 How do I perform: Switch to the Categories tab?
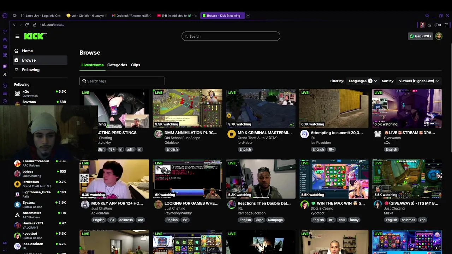click(117, 65)
